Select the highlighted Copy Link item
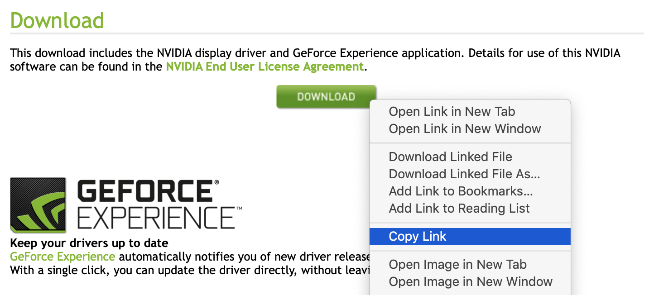Image resolution: width=654 pixels, height=295 pixels. click(417, 237)
